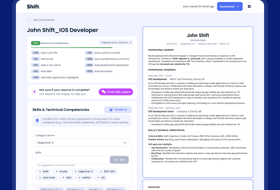This screenshot has height=190, width=280.
Task: Add the Swift suggested skill chip
Action: tap(43, 171)
